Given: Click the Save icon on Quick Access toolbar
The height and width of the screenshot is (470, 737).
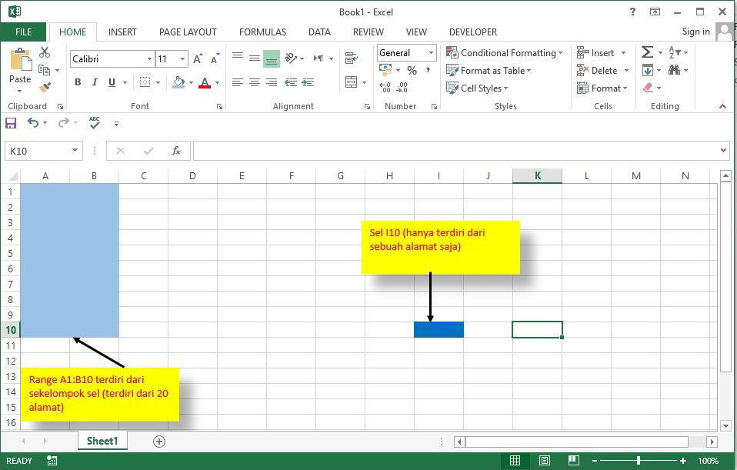Looking at the screenshot, I should pyautogui.click(x=10, y=122).
